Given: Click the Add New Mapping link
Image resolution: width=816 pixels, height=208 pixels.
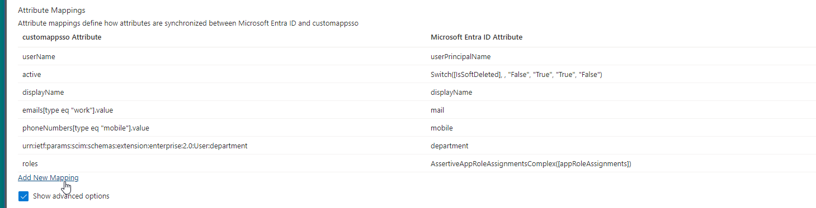Looking at the screenshot, I should 48,178.
